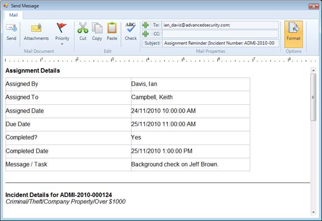Click the '25/11/2010 11:00:00 AM' value
The image size is (322, 221).
coord(163,124)
